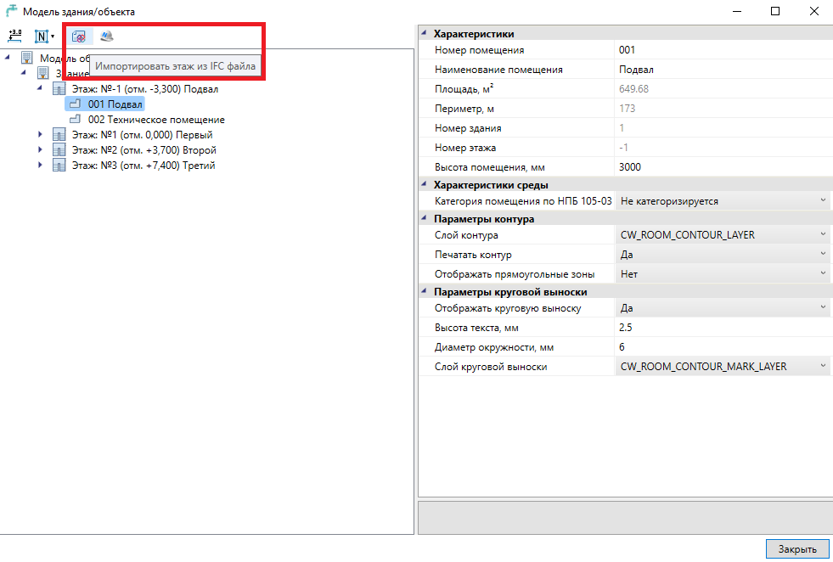Click the building icon beside the model root
Screen dimensions: 833x562
click(x=27, y=58)
